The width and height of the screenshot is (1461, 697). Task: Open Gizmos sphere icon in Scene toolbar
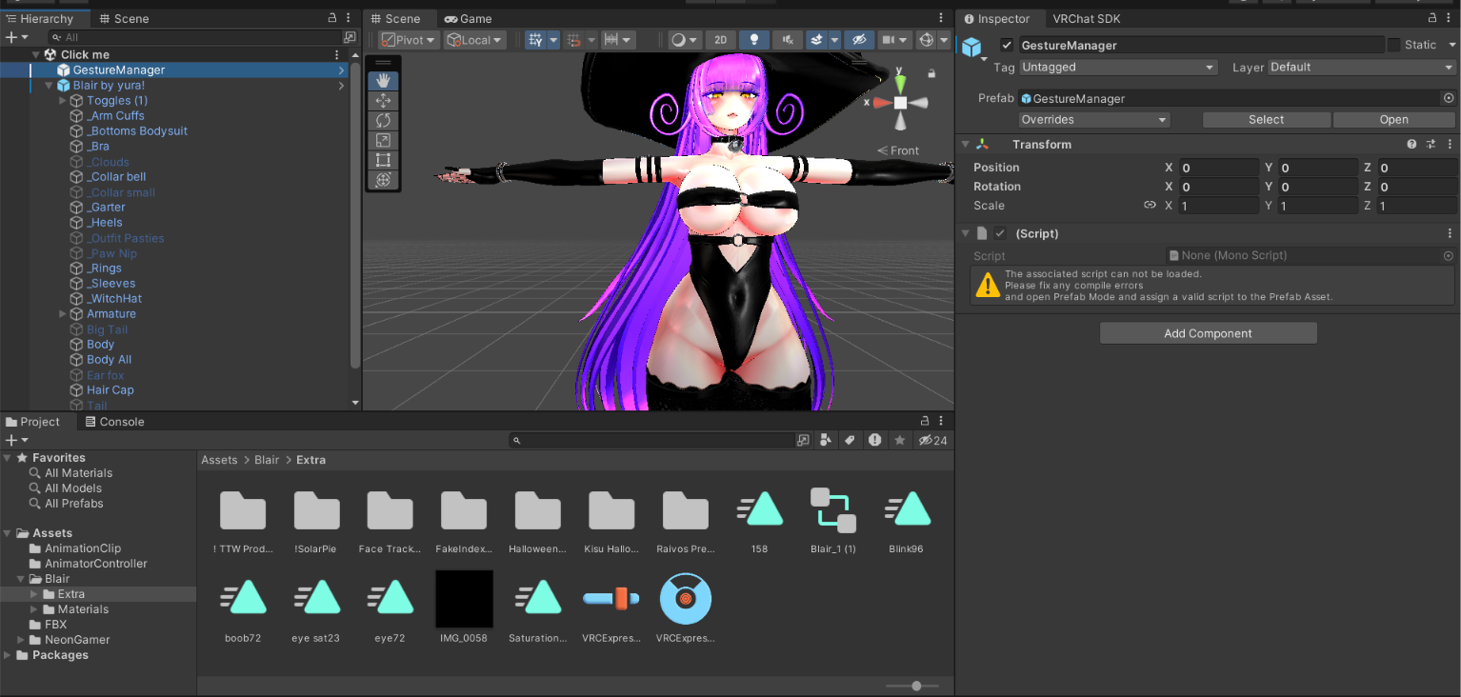[x=926, y=40]
